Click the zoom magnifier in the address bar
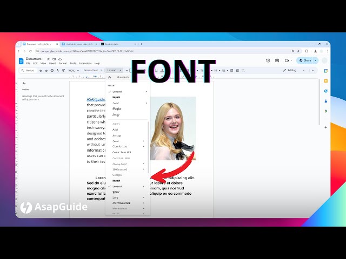346x259 pixels. (x=293, y=51)
